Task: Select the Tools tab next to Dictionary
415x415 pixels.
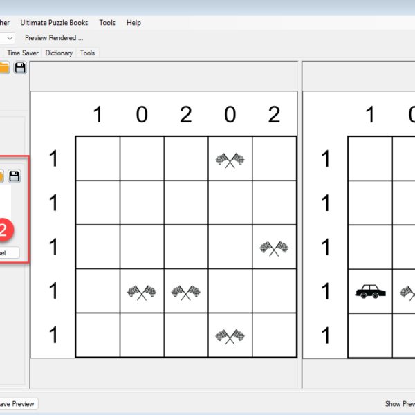Action: pos(87,53)
